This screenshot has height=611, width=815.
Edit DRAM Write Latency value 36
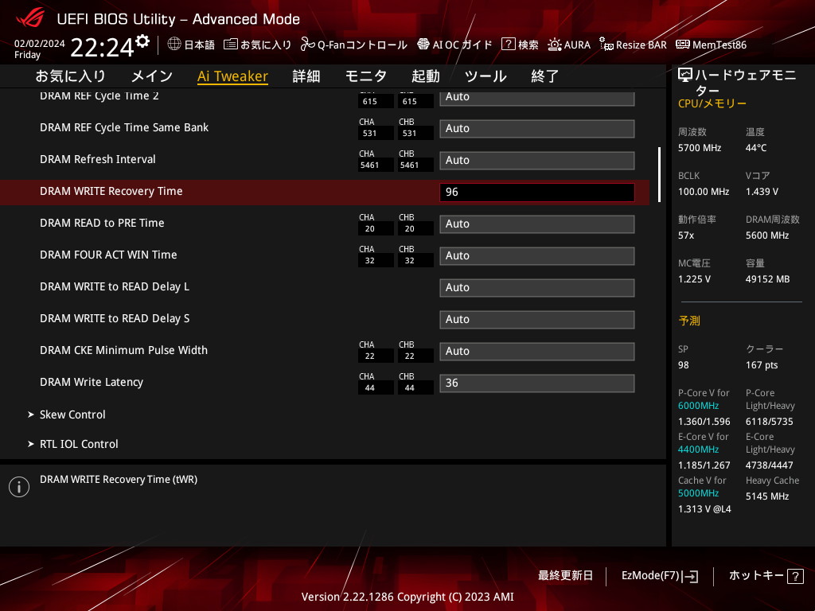pyautogui.click(x=537, y=383)
